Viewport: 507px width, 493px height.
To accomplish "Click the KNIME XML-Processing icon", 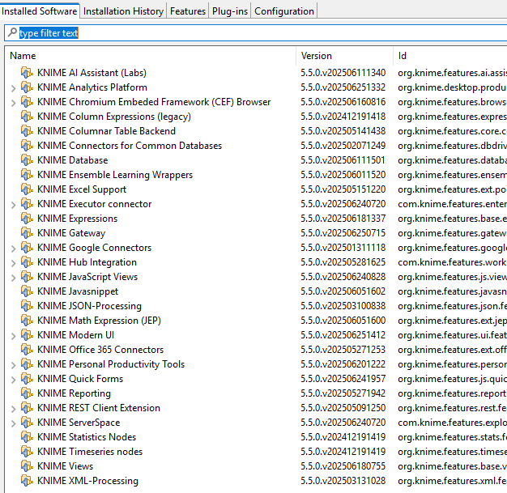I will click(27, 480).
